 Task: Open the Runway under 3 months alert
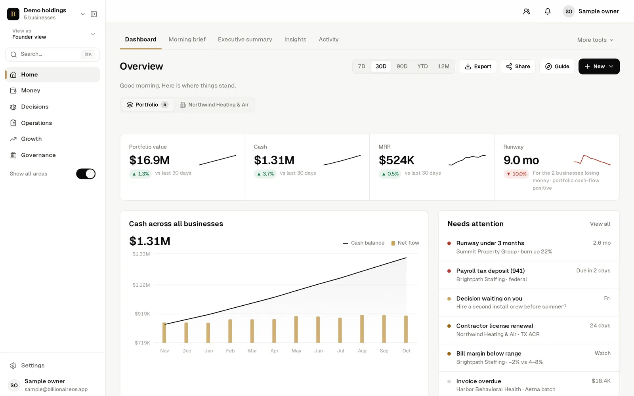click(529, 247)
